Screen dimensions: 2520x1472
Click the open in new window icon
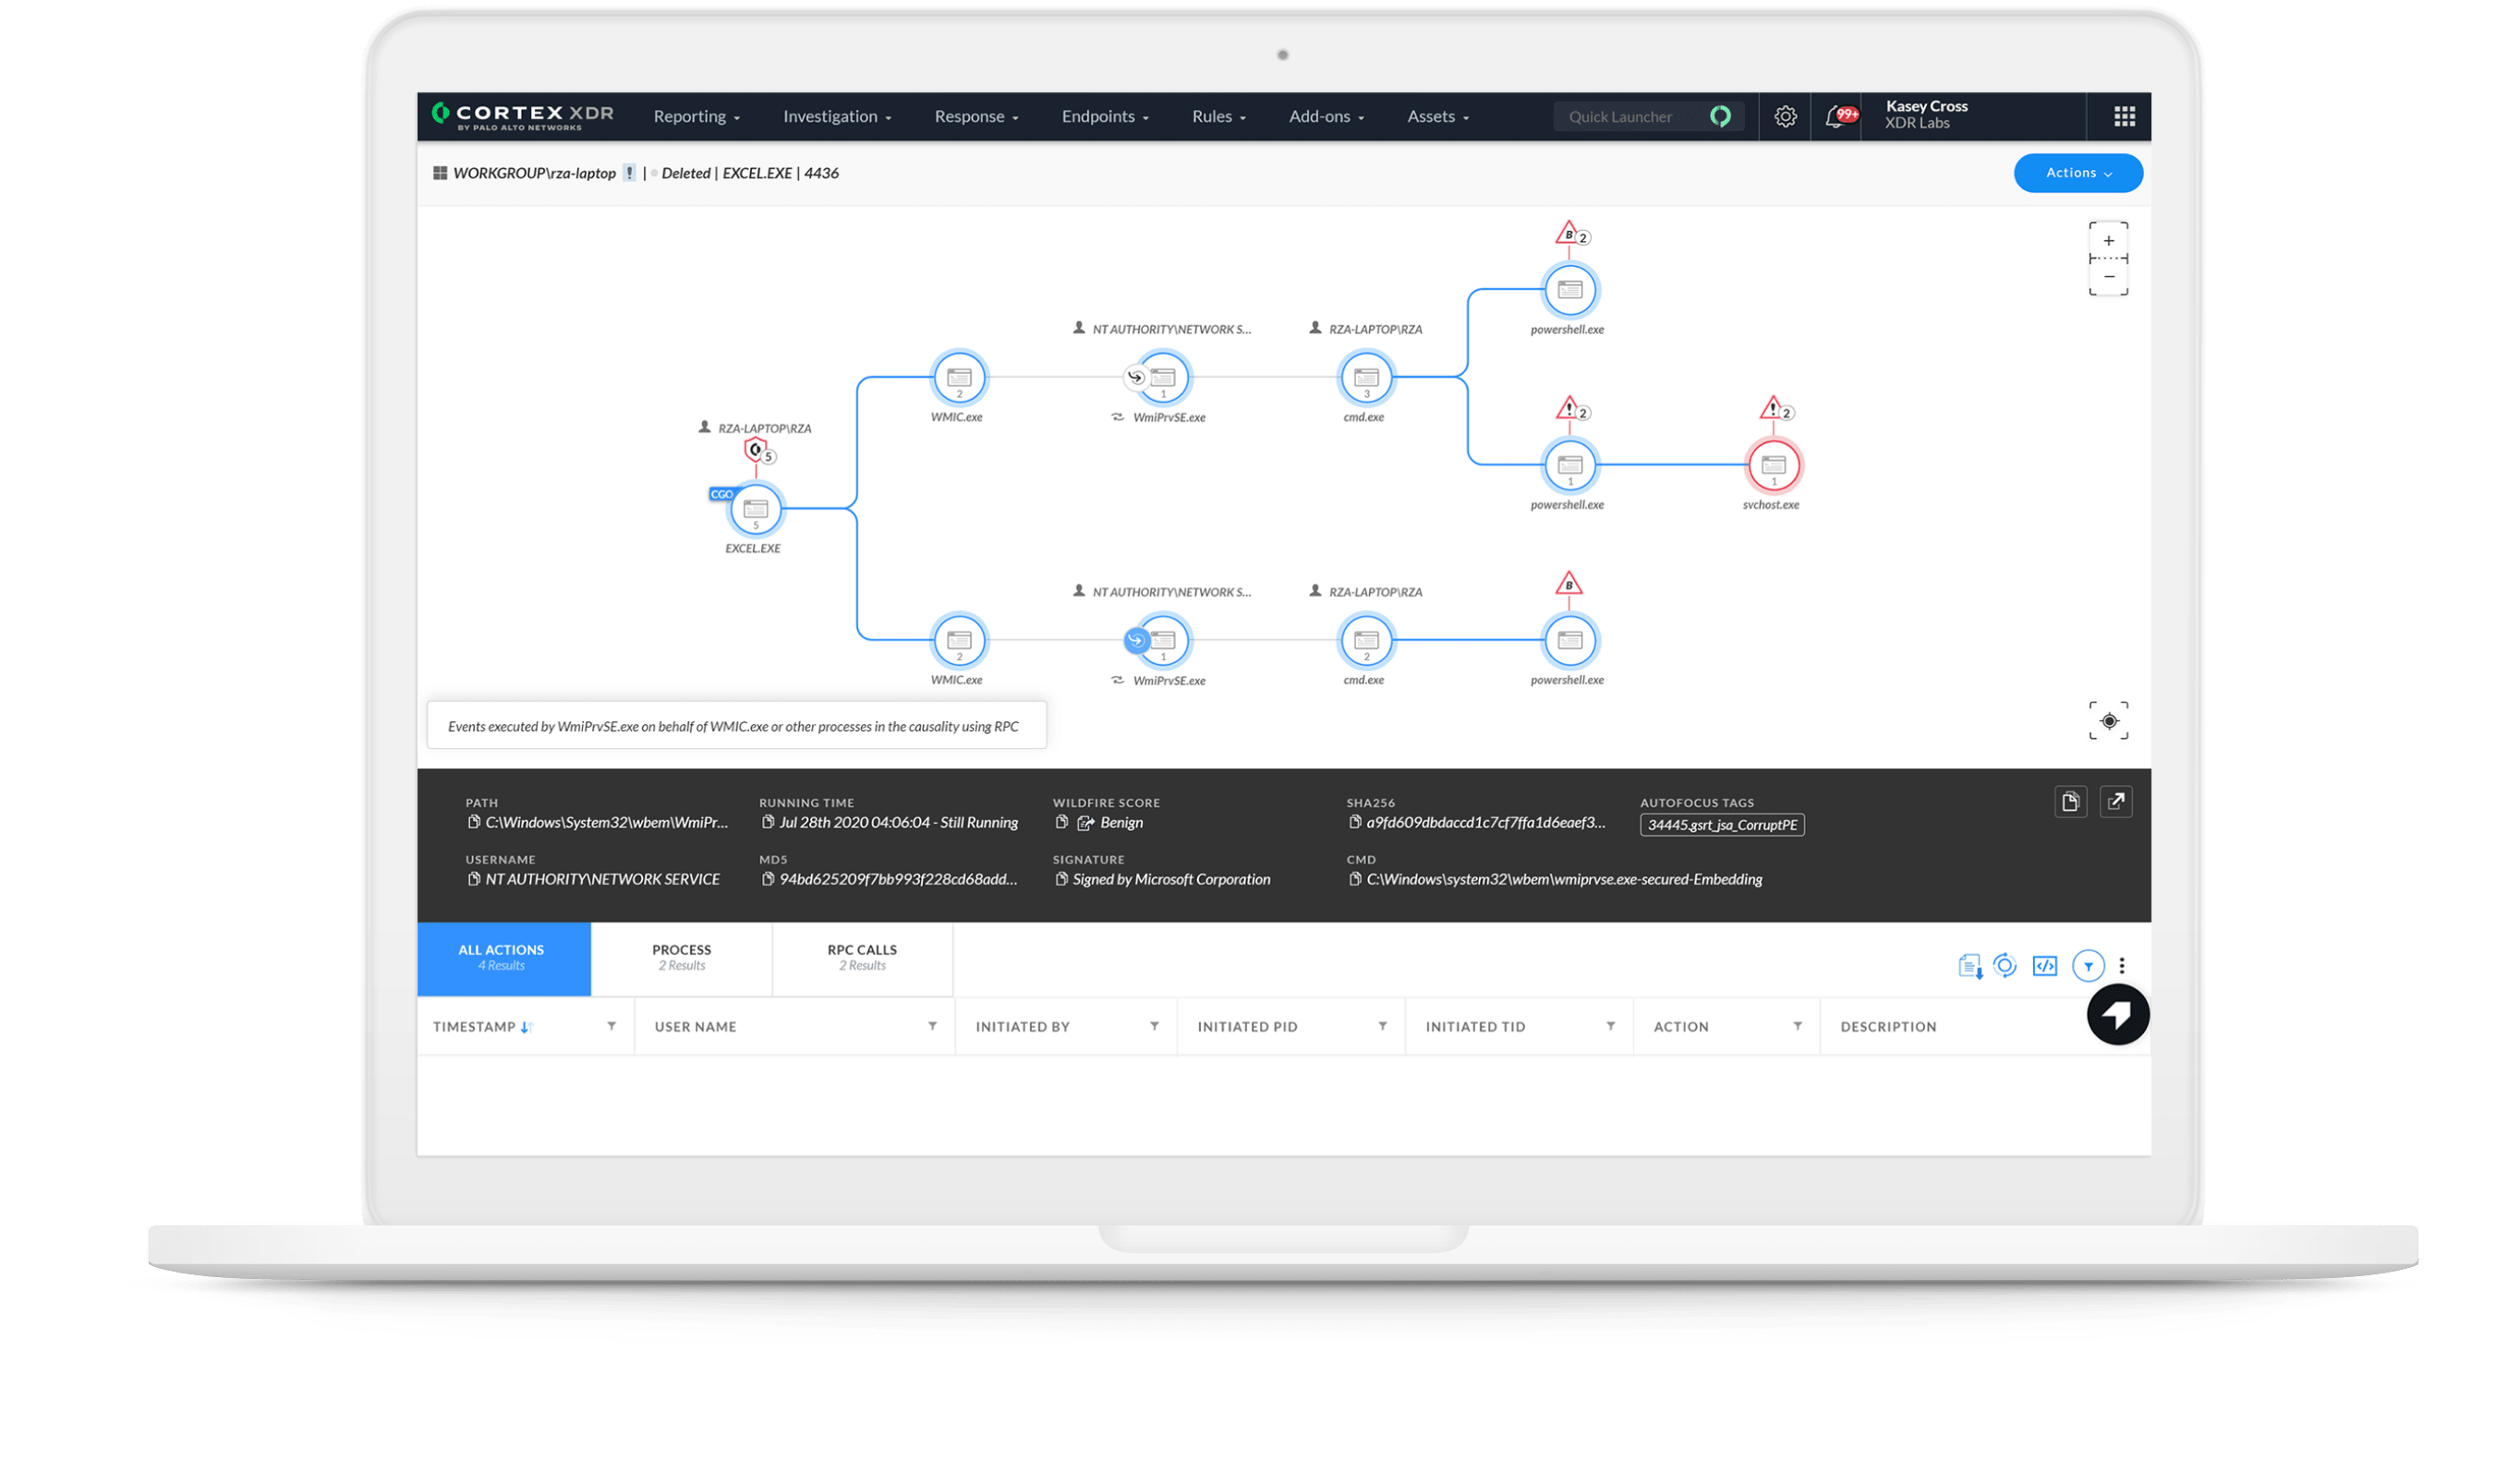pyautogui.click(x=2117, y=801)
